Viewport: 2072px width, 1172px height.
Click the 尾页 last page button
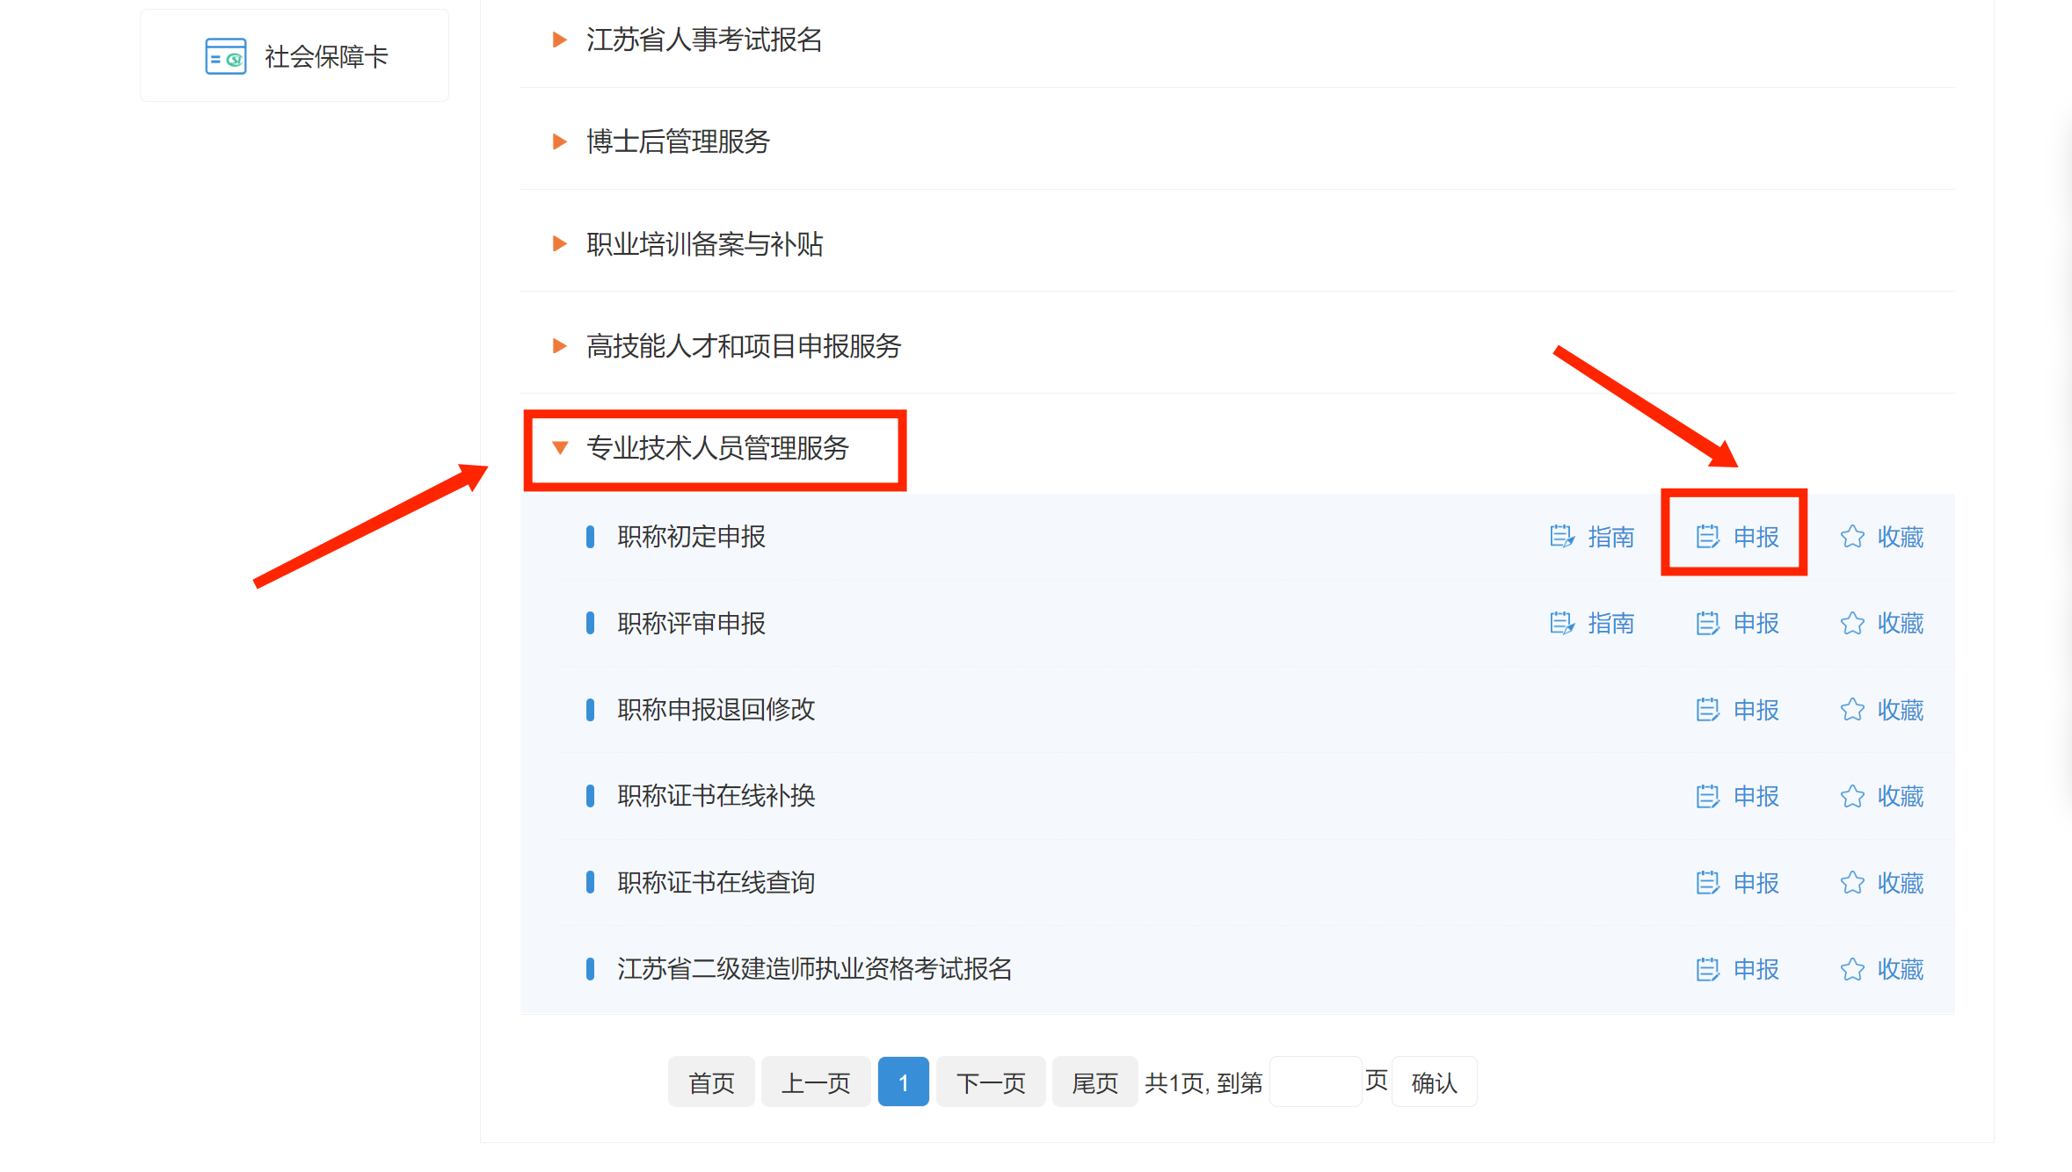point(1094,1082)
